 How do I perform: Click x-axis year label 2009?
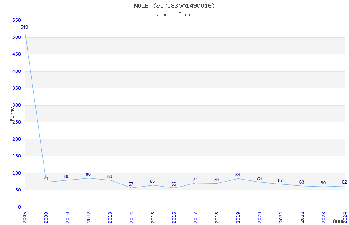46,218
